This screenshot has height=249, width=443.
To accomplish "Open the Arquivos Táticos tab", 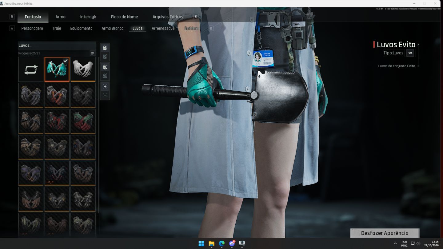I will tap(168, 17).
